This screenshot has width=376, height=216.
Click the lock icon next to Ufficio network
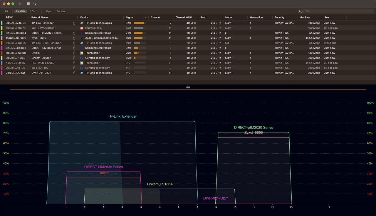[74, 53]
